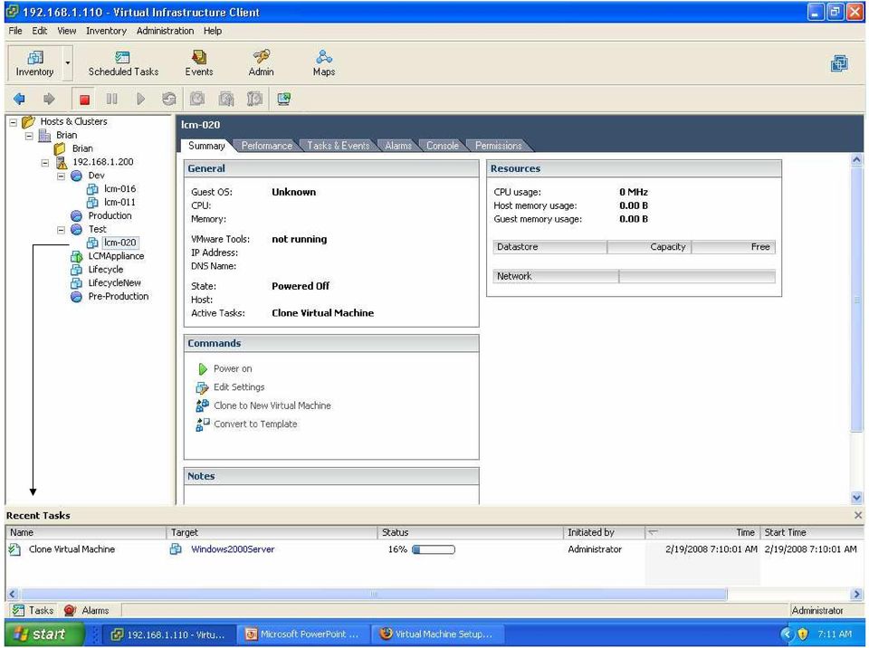Open the Admin view

point(261,63)
